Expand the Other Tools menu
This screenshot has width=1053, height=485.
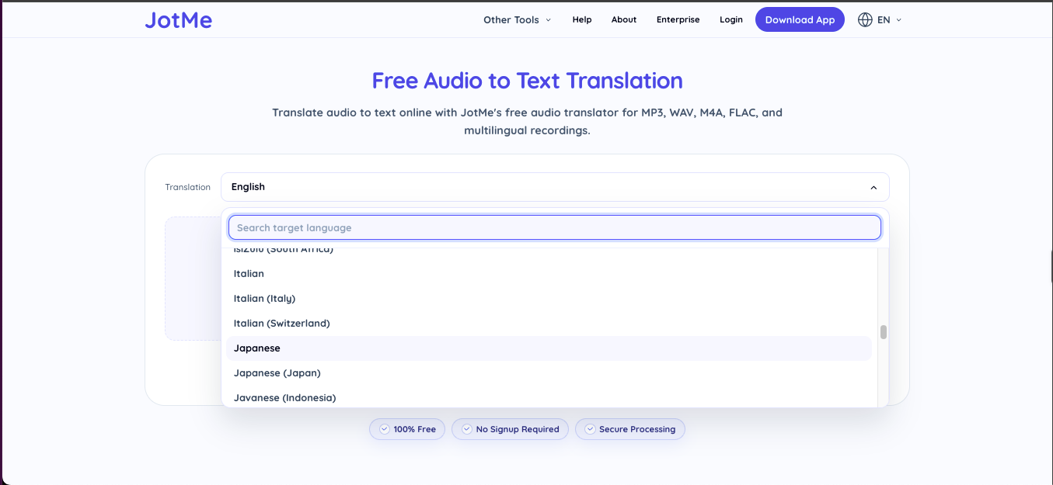tap(517, 20)
